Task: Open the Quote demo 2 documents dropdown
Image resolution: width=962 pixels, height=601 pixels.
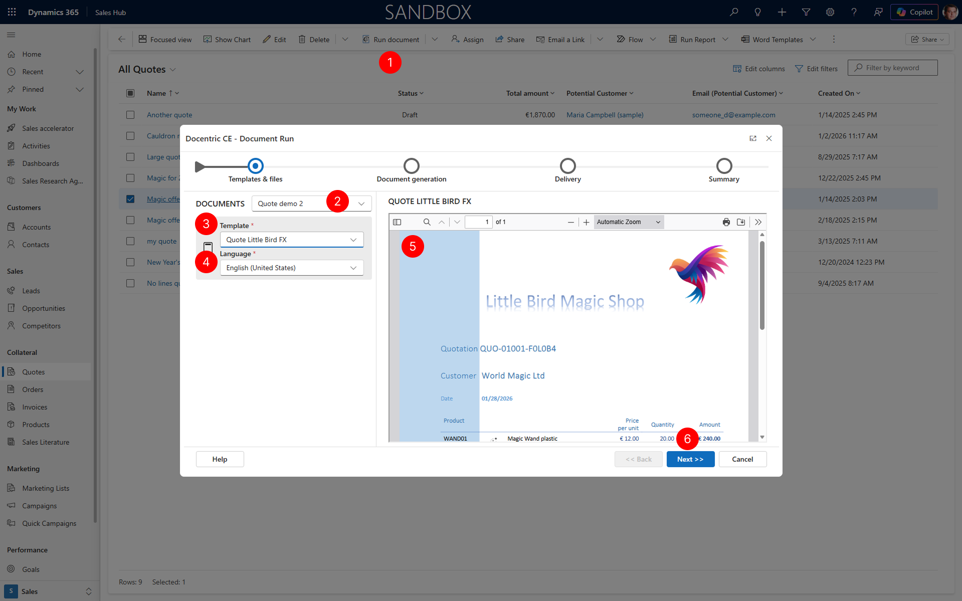Action: [311, 204]
